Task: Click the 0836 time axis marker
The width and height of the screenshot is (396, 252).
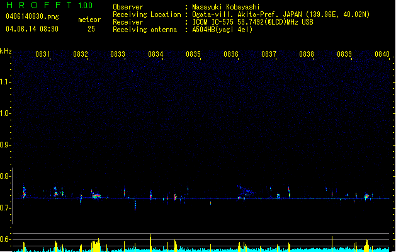Action: [x=231, y=54]
